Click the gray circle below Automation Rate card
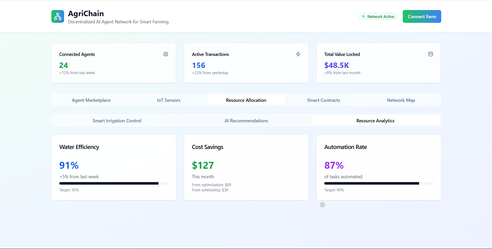 [322, 205]
